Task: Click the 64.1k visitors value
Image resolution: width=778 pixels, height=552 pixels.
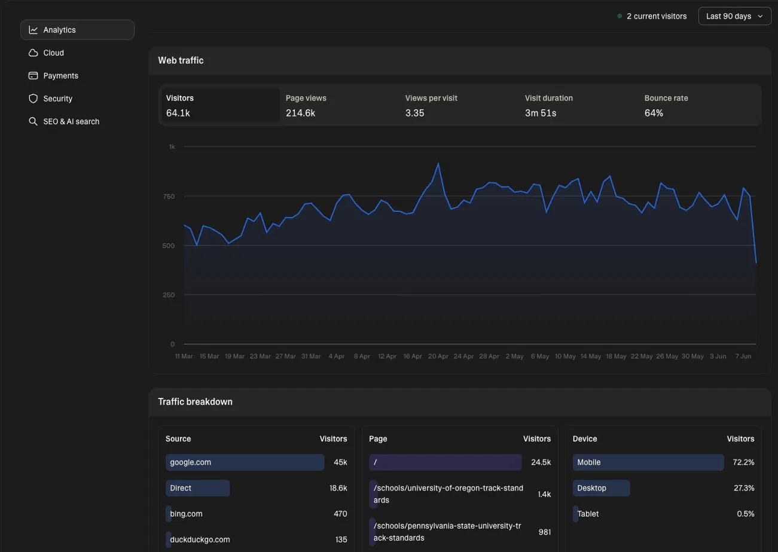Action: tap(178, 113)
